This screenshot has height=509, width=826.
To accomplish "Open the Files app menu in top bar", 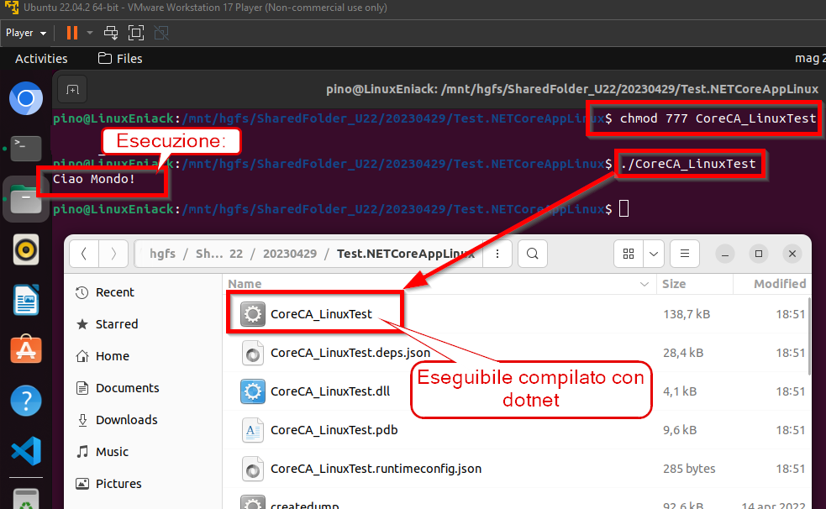I will [x=120, y=59].
